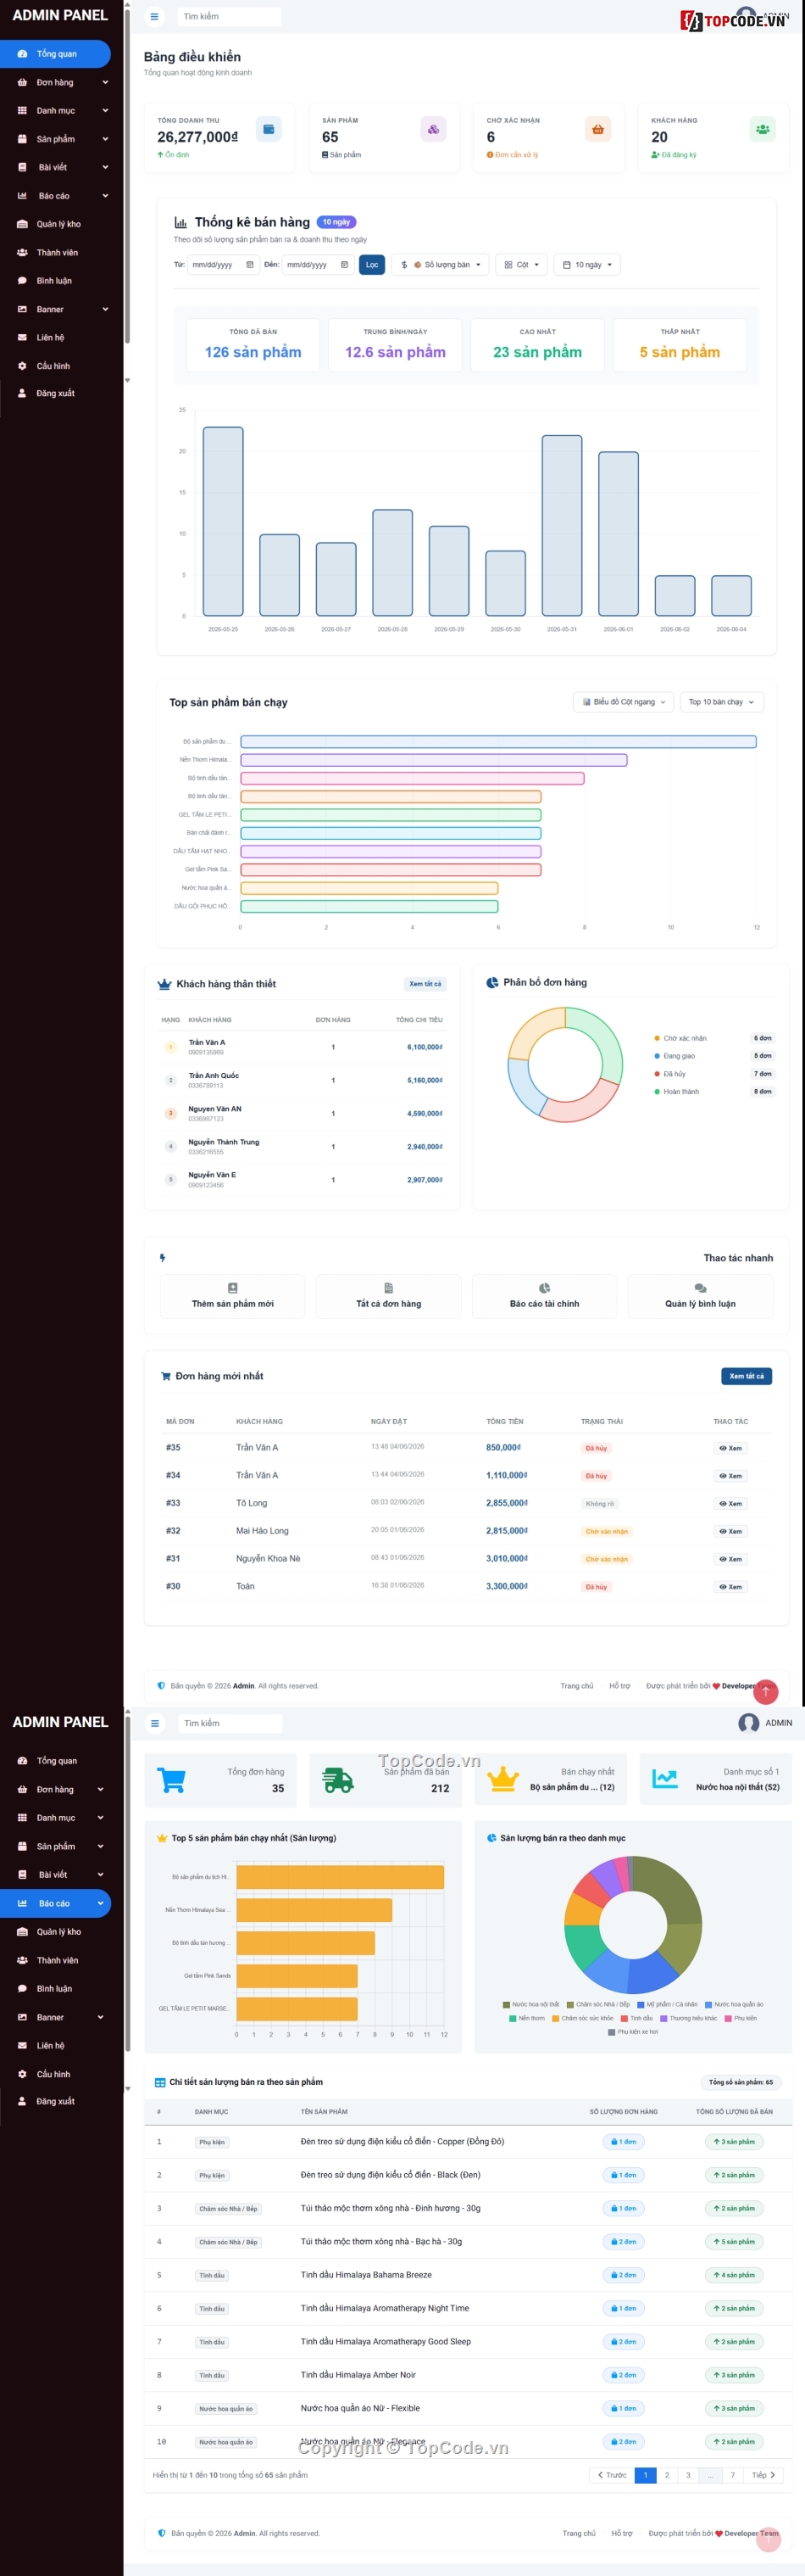Click Xem tất cả in Khách hàng thân thiết
Viewport: 805px width, 2576px height.
click(x=425, y=984)
